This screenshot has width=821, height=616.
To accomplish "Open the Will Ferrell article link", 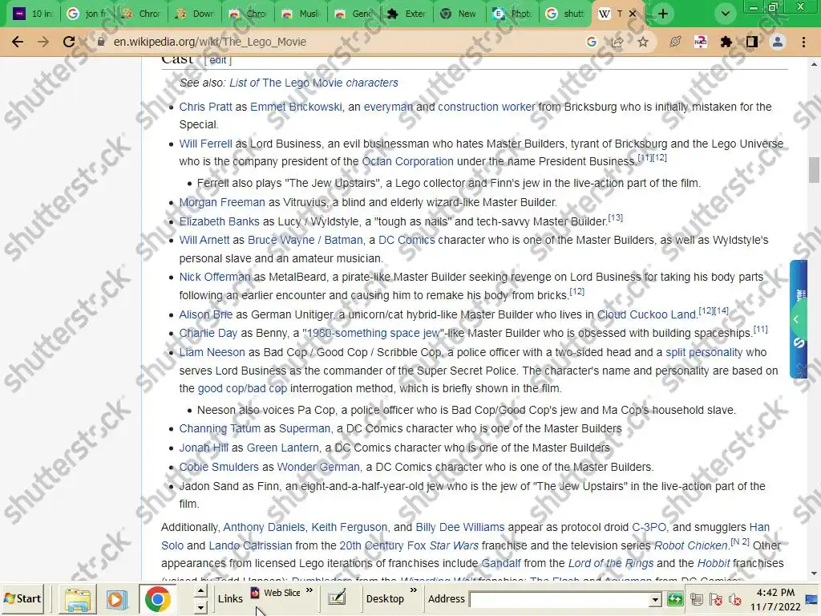I will (205, 144).
